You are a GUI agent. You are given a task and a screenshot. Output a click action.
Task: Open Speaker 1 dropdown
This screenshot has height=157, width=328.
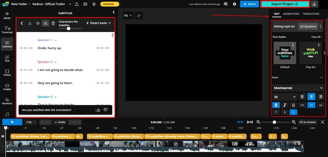click(55, 40)
